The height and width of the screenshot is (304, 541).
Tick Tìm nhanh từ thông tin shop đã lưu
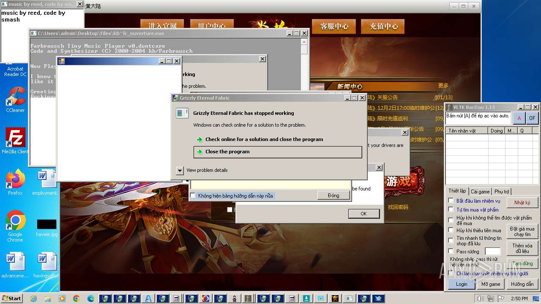pos(451,240)
